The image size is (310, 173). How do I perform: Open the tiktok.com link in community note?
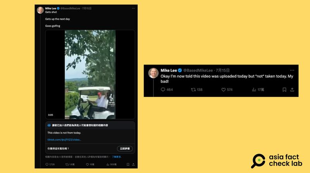pos(64,139)
